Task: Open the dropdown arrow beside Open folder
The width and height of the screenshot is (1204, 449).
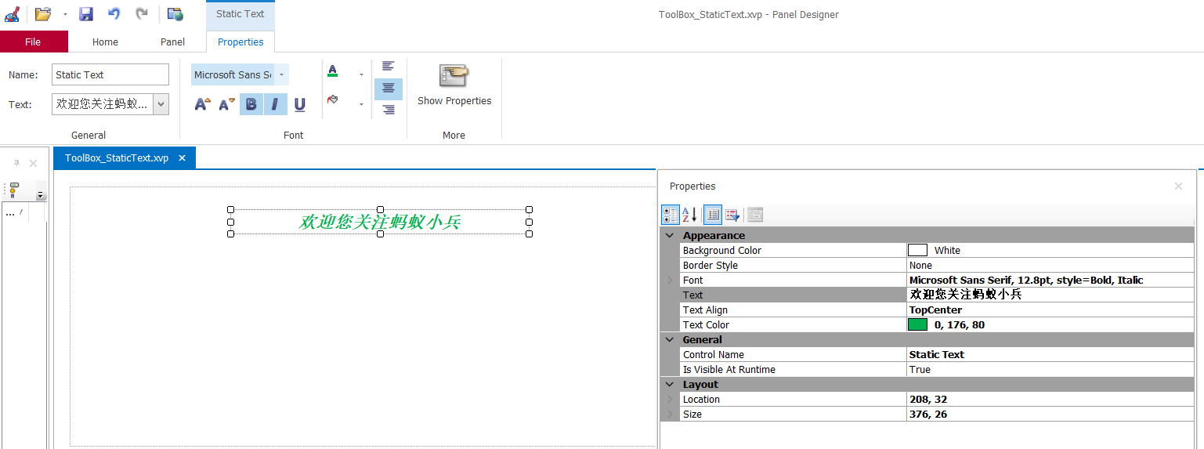Action: point(65,14)
